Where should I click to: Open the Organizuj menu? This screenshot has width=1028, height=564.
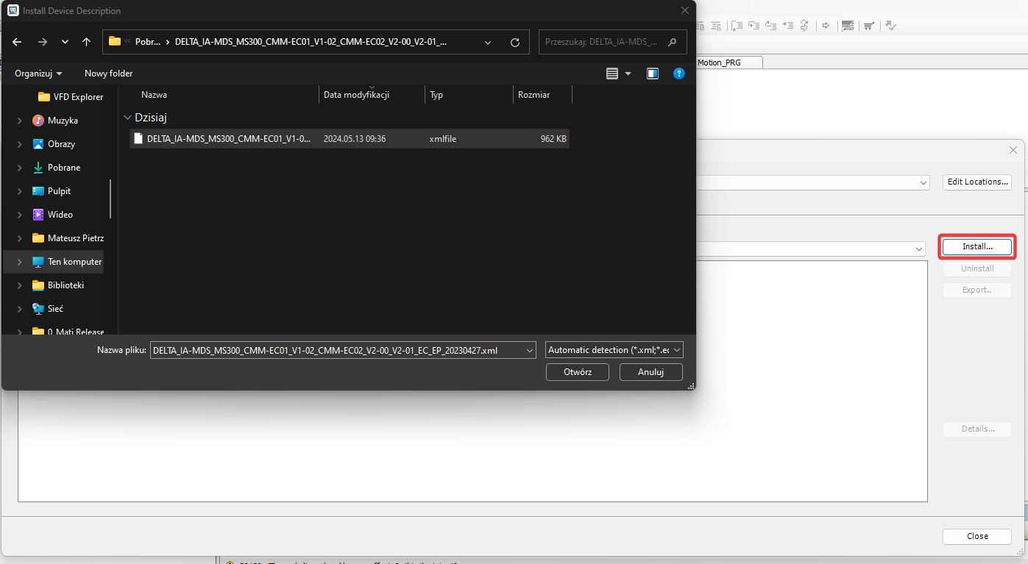pyautogui.click(x=38, y=74)
